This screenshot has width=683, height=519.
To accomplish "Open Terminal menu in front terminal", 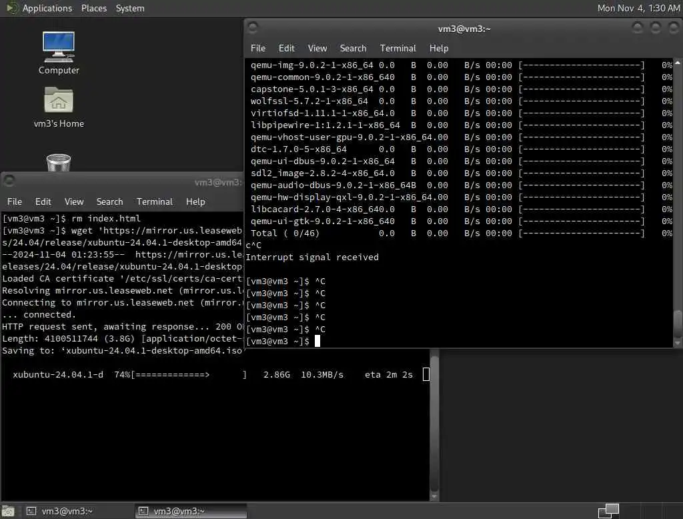I will (398, 49).
